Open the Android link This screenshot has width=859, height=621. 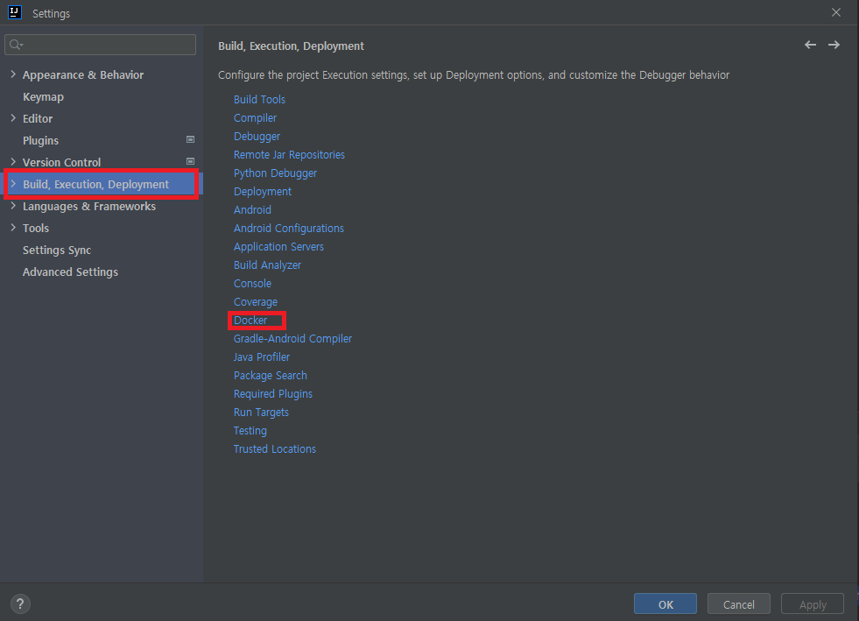pyautogui.click(x=252, y=210)
